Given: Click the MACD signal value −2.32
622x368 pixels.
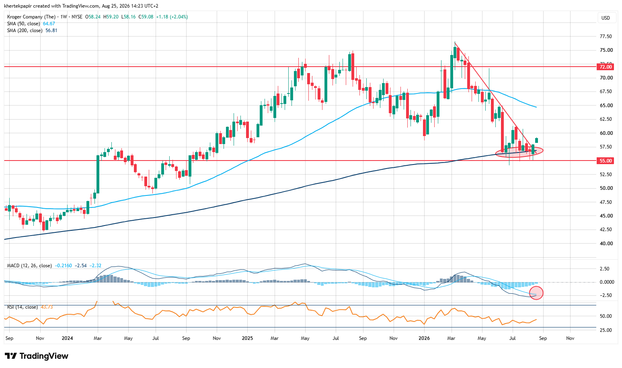Looking at the screenshot, I should coord(95,266).
